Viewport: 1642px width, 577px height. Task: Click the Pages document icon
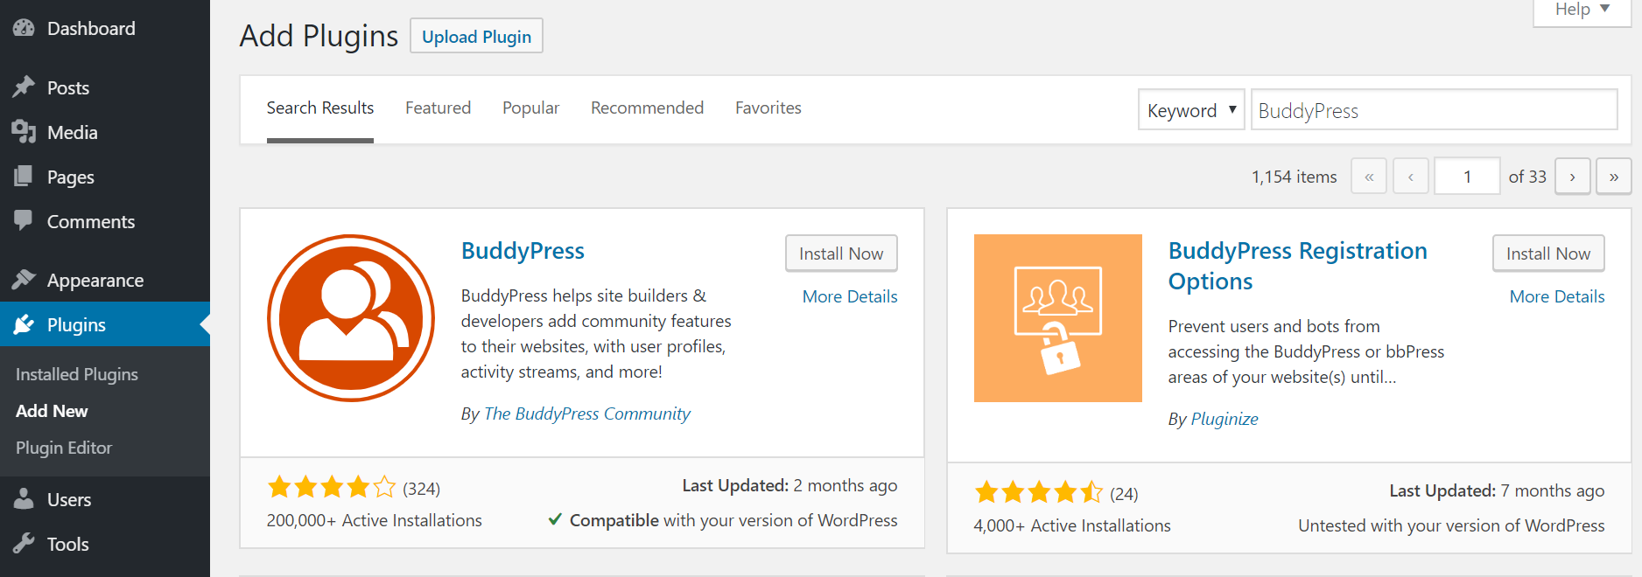tap(24, 176)
